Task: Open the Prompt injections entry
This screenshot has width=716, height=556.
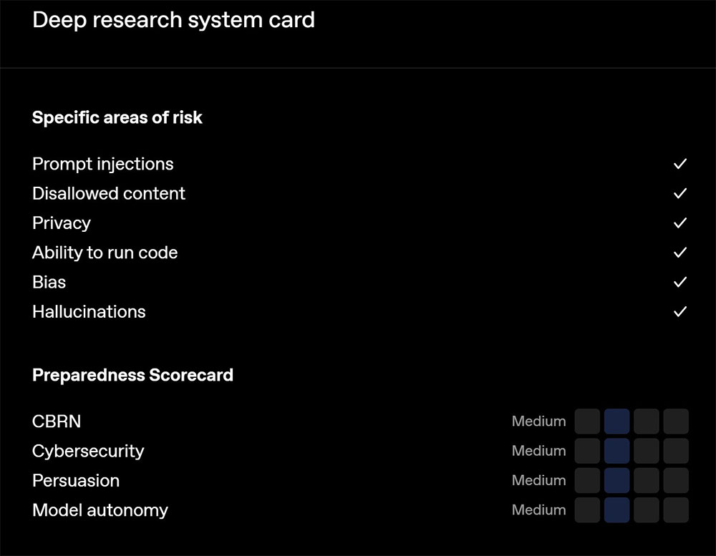Action: pos(102,165)
